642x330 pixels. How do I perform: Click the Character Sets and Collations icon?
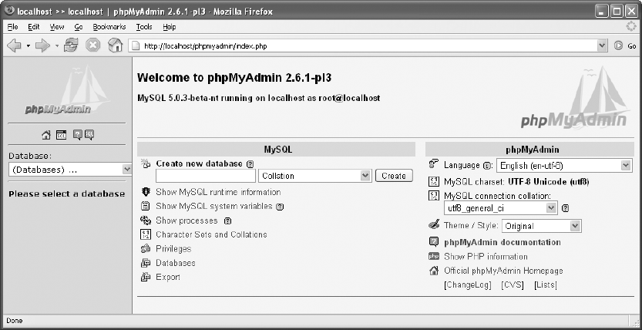coord(146,234)
